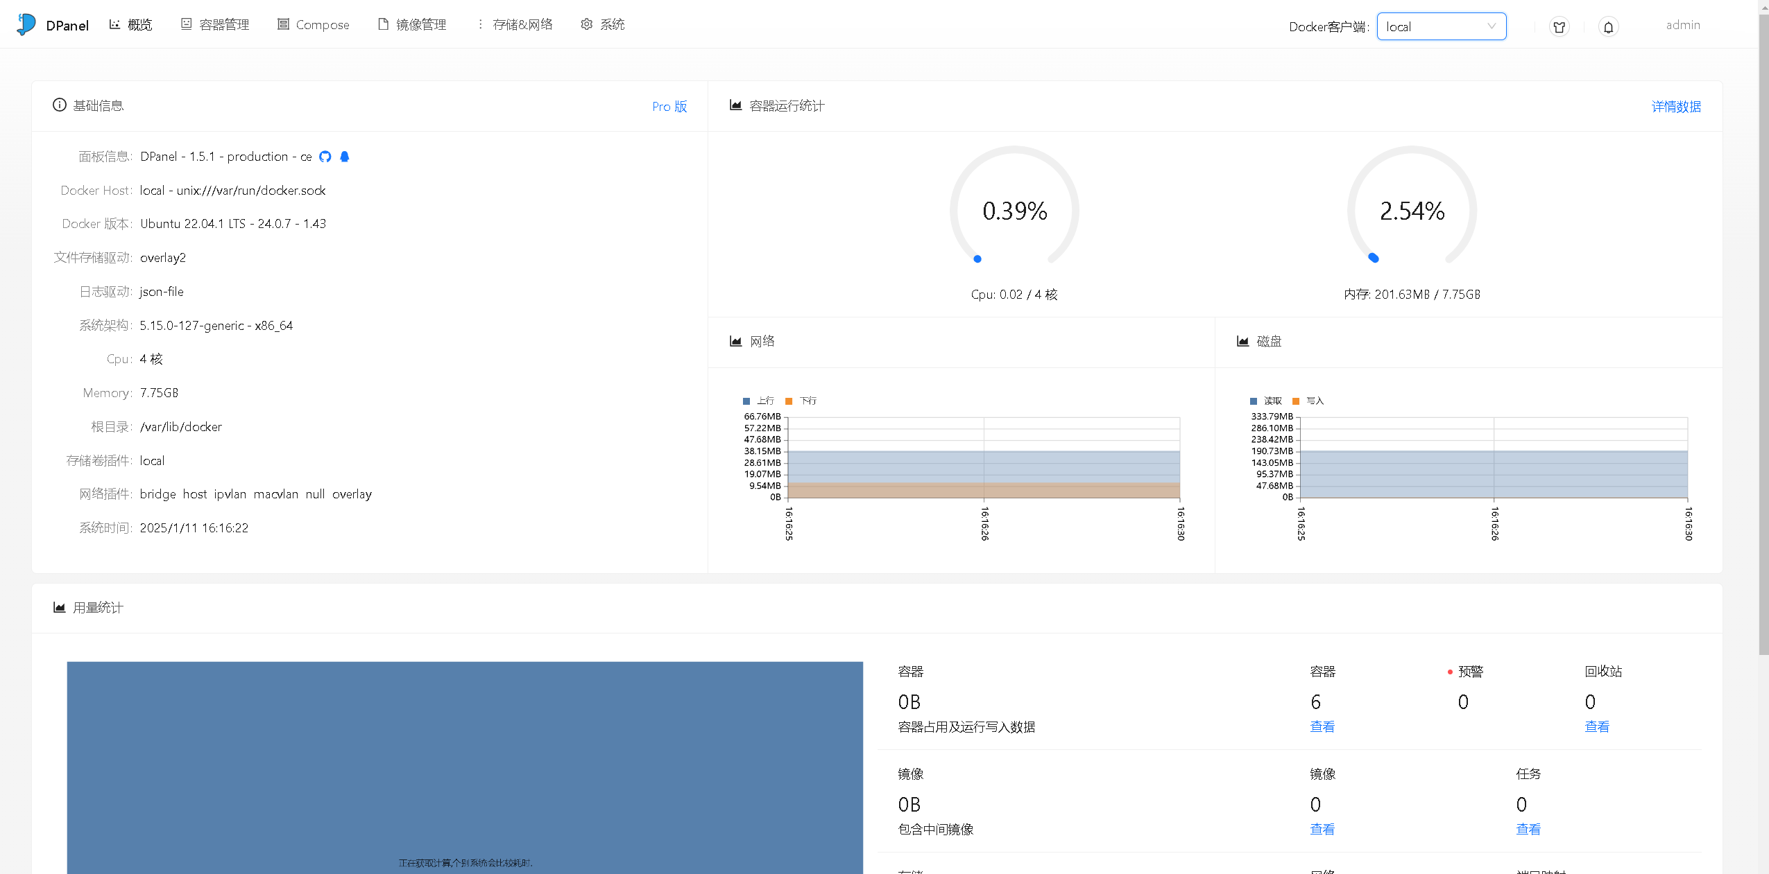Screen dimensions: 1769x874
Task: Click the info icon beside 基础信息
Action: click(59, 105)
